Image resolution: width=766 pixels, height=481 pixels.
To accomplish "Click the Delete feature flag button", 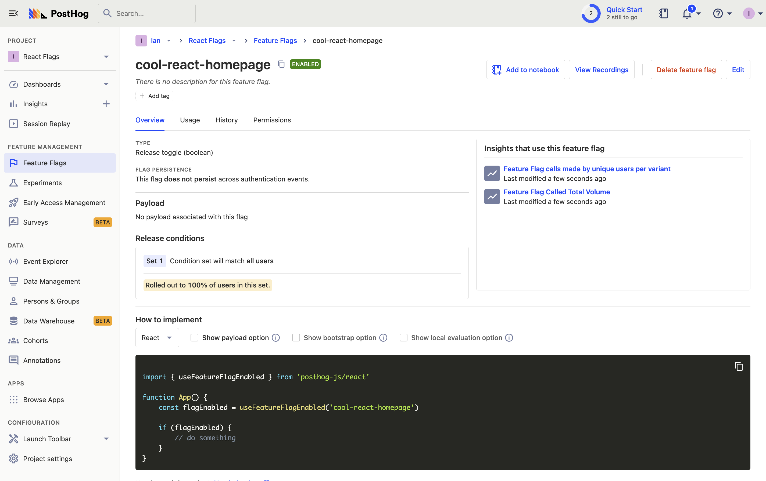I will (686, 70).
